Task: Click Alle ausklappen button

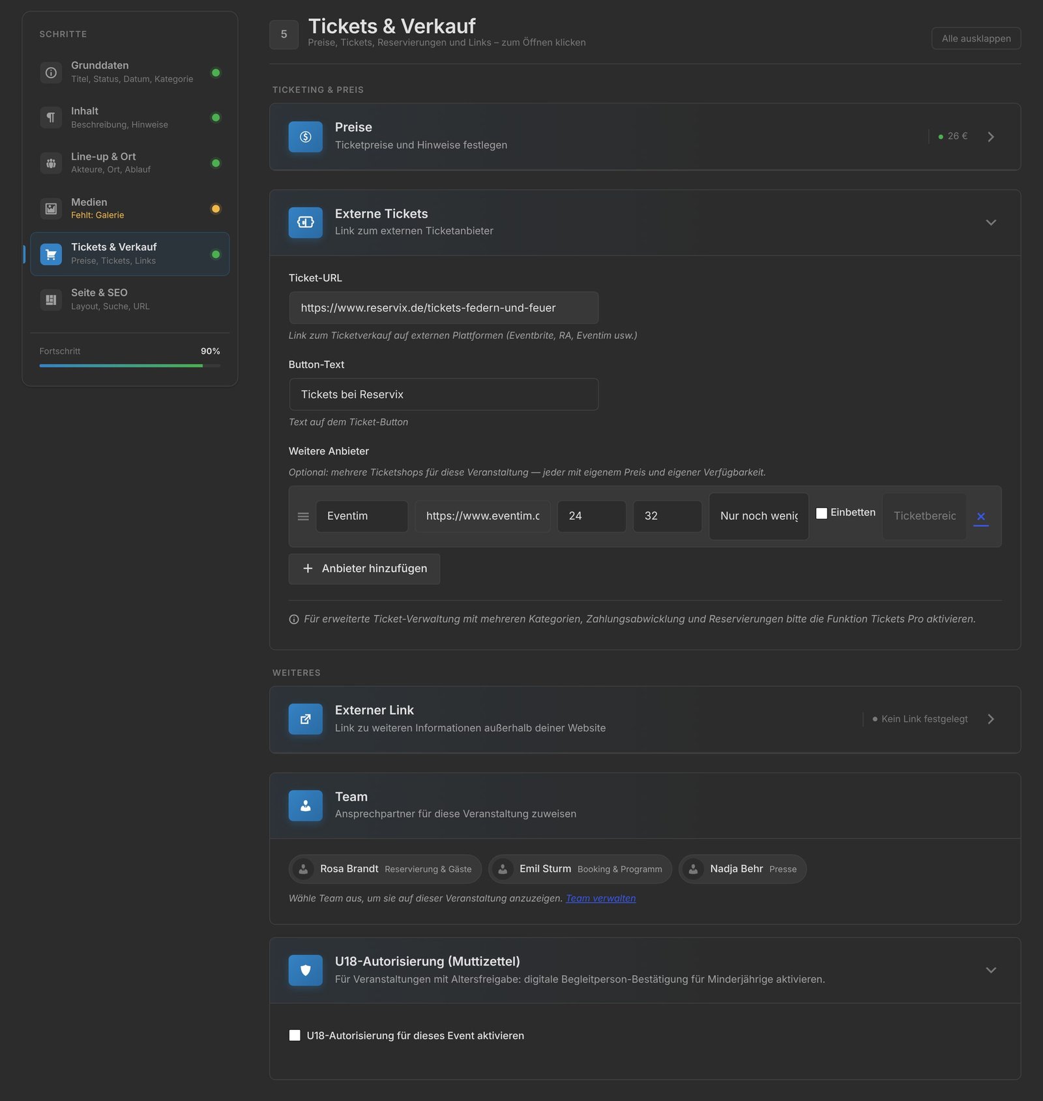Action: [976, 38]
